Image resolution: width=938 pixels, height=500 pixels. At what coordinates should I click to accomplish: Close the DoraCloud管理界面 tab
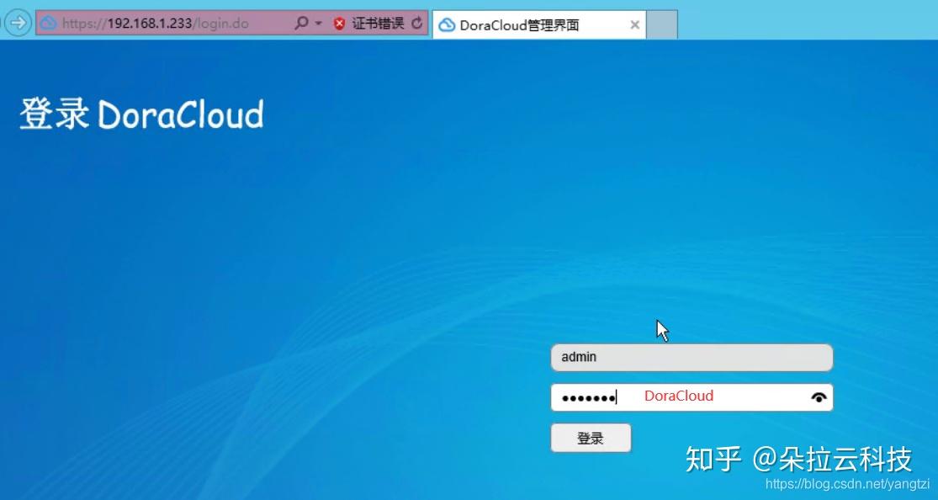click(634, 24)
